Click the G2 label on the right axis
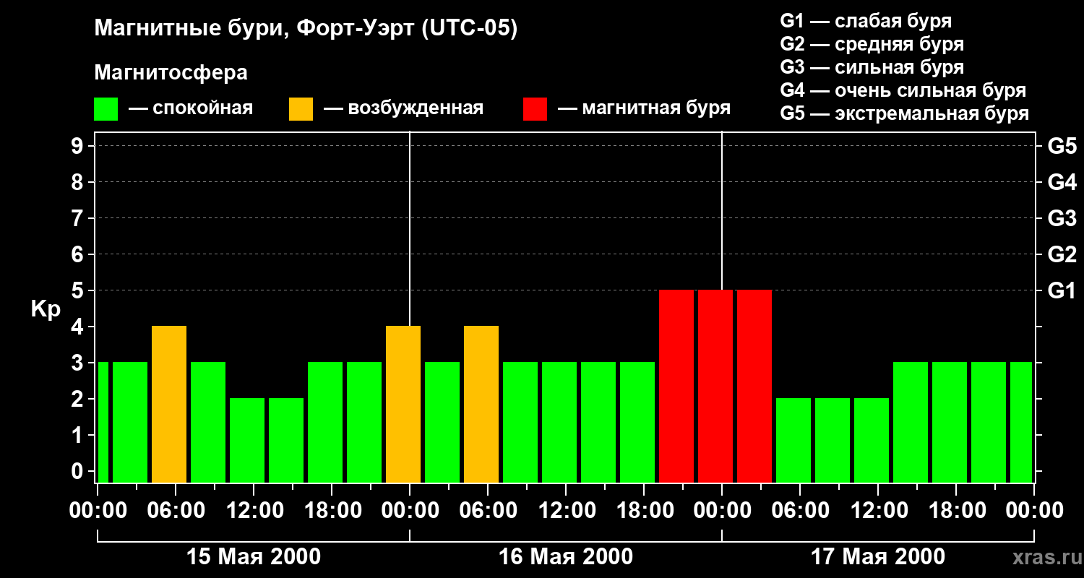This screenshot has height=578, width=1084. pyautogui.click(x=1062, y=254)
